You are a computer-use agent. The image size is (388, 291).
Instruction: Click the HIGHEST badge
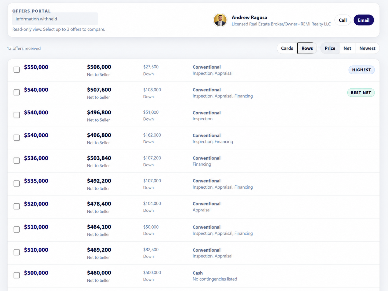(x=361, y=70)
